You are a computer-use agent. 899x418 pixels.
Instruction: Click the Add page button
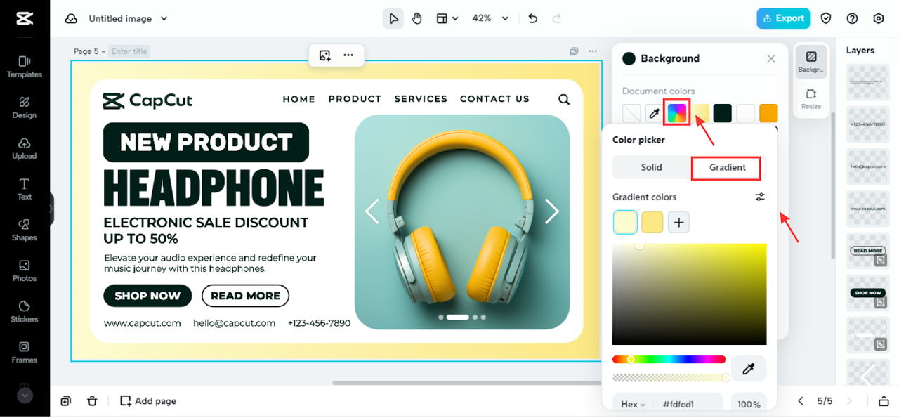148,401
